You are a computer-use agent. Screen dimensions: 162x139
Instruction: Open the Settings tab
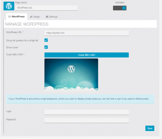pyautogui.click(x=52, y=17)
